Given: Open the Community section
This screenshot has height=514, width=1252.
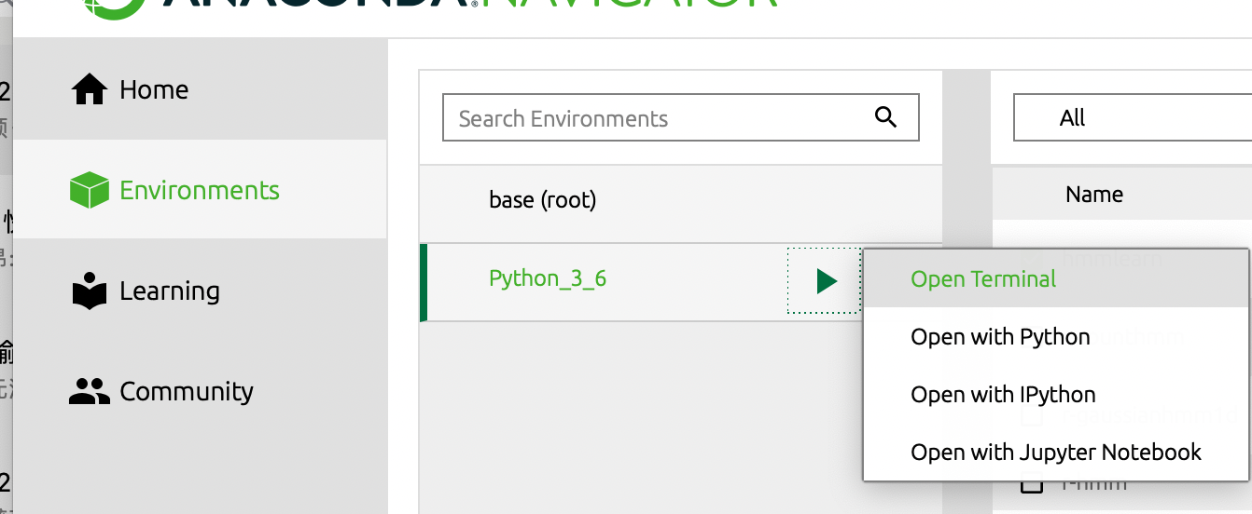Looking at the screenshot, I should pyautogui.click(x=200, y=392).
